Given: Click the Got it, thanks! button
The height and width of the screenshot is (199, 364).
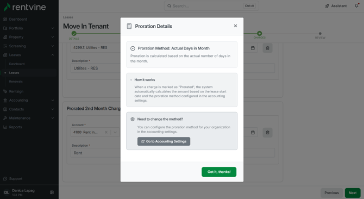Looking at the screenshot, I should 219,172.
